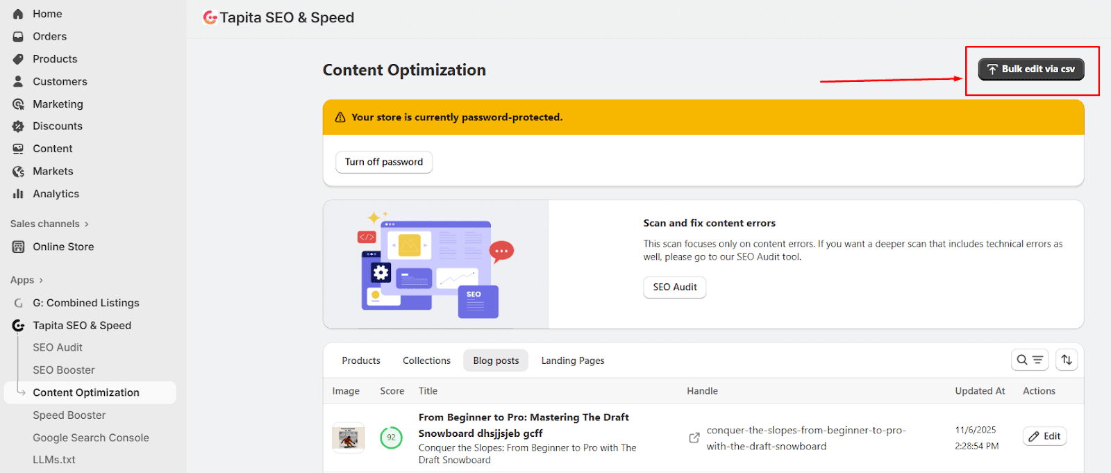
Task: Click Turn off password button
Action: click(384, 162)
